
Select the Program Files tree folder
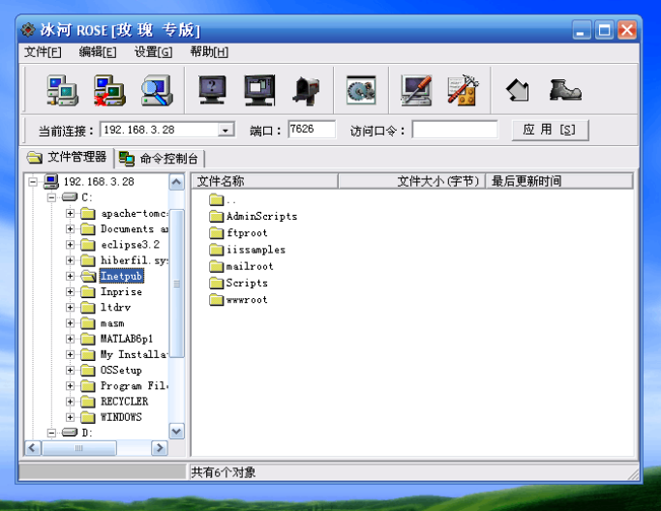[135, 386]
